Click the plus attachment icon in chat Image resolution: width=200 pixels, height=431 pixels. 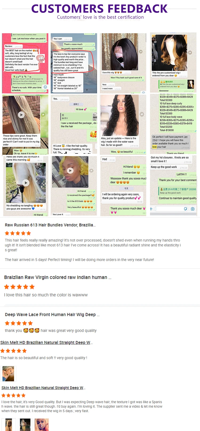[x=151, y=209]
